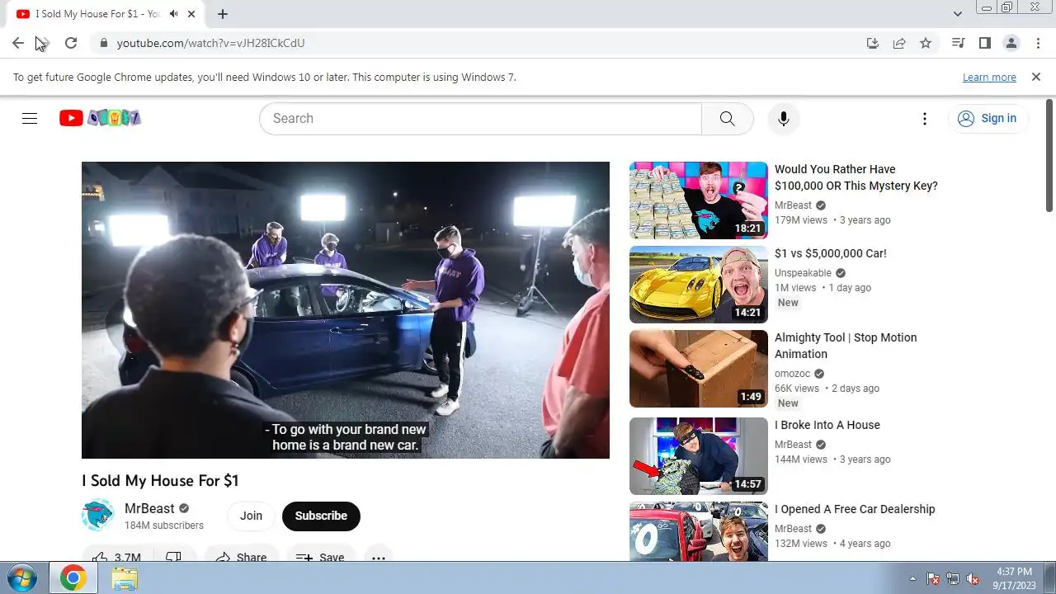The height and width of the screenshot is (594, 1056).
Task: Reload the page
Action: pos(71,43)
